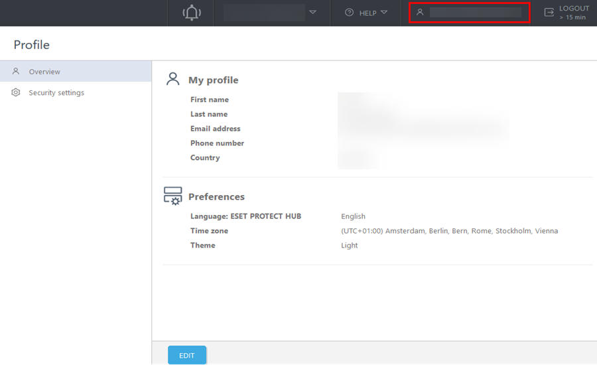Expand the account selector dropdown arrow
This screenshot has height=365, width=597.
tap(313, 12)
